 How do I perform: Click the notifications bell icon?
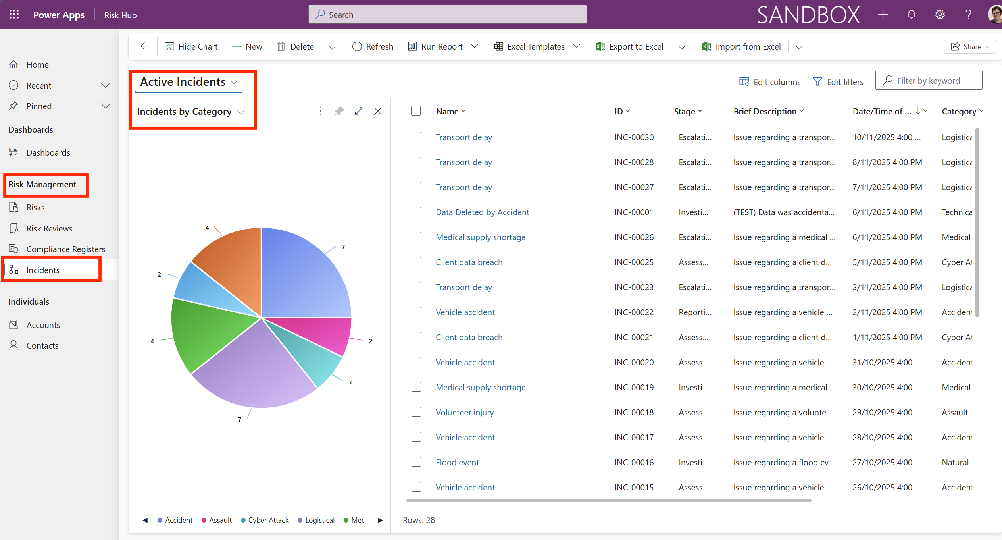(x=911, y=15)
